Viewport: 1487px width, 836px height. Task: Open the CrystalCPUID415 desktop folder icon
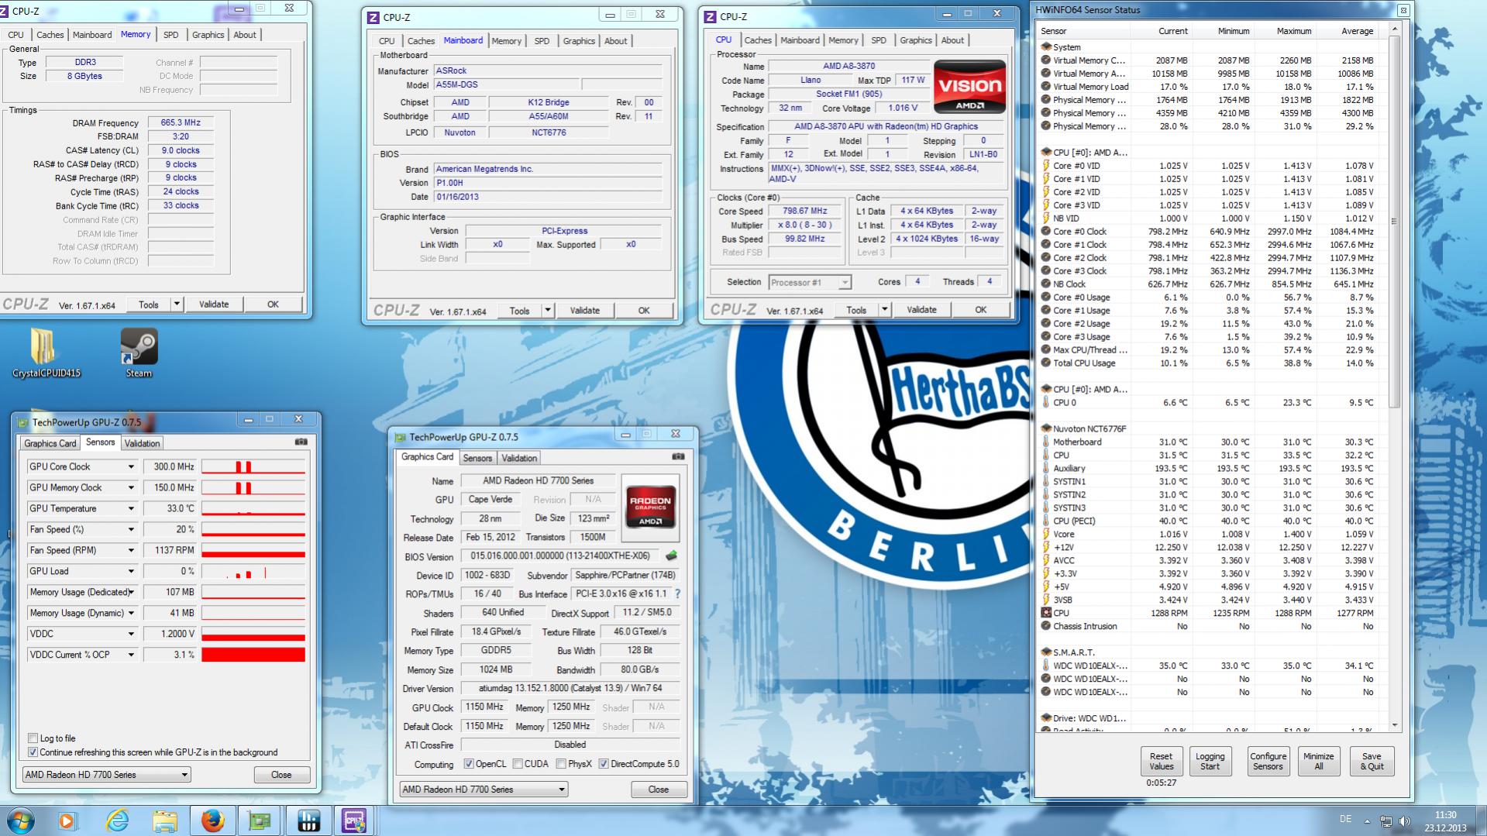pyautogui.click(x=46, y=353)
